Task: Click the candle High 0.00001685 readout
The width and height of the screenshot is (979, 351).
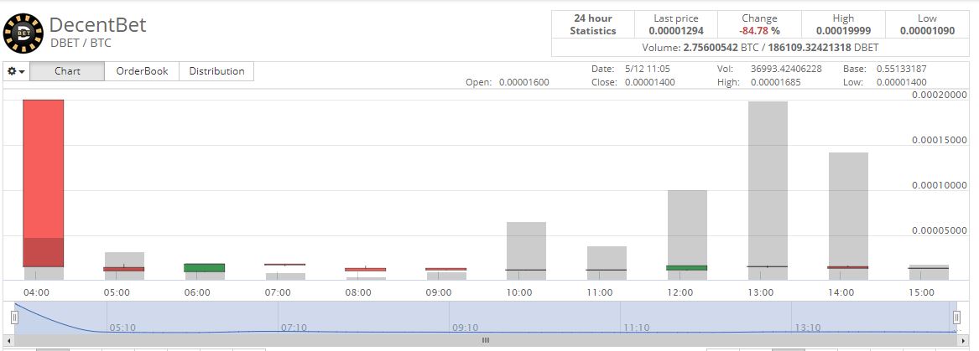Action: (759, 82)
